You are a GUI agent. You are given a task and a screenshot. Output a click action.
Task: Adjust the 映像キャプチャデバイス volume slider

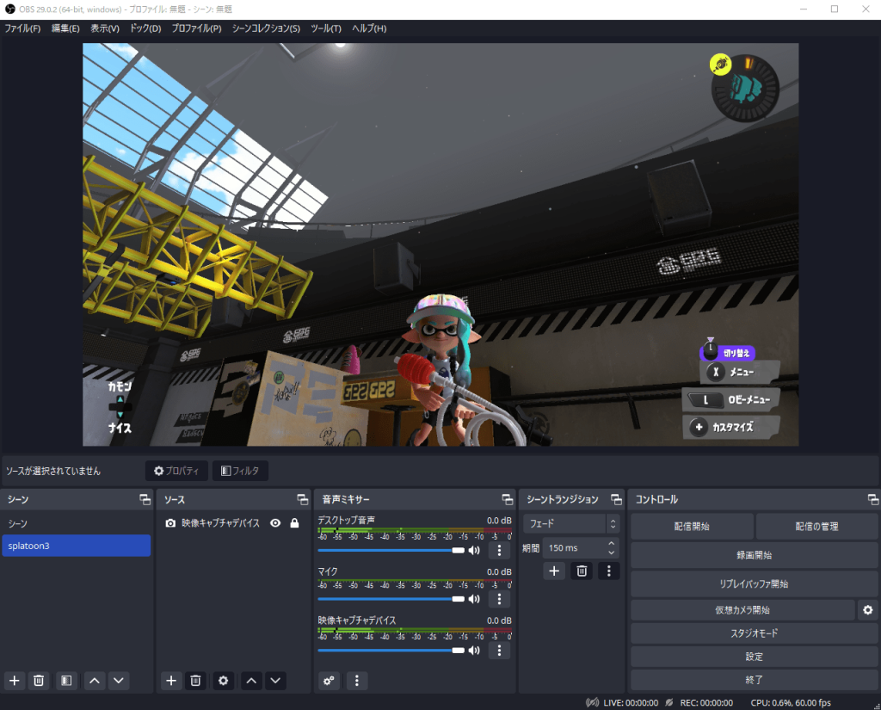391,651
